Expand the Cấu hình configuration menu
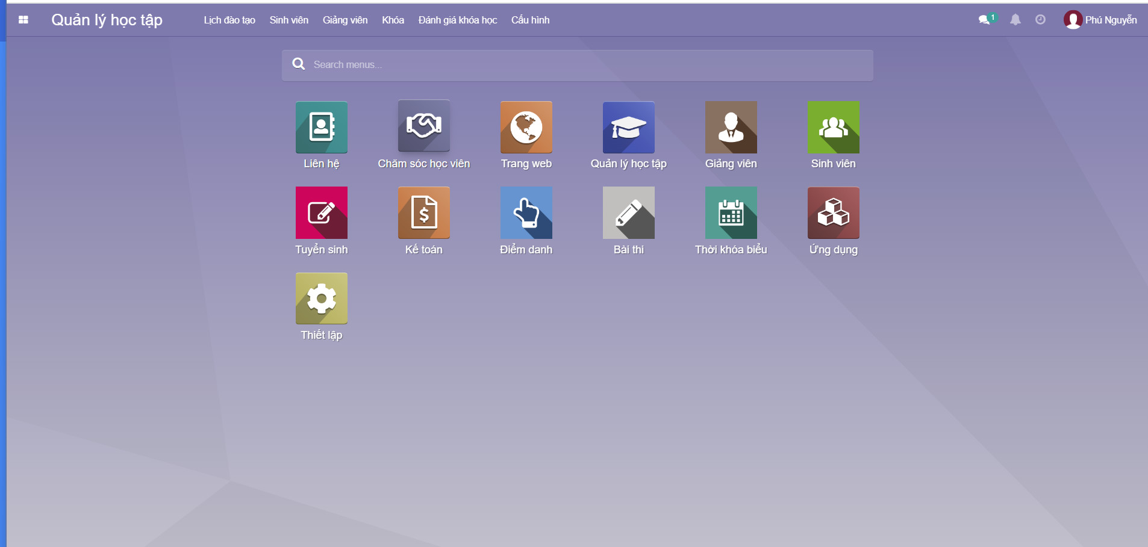Screen dimensions: 1148x547 coord(530,20)
